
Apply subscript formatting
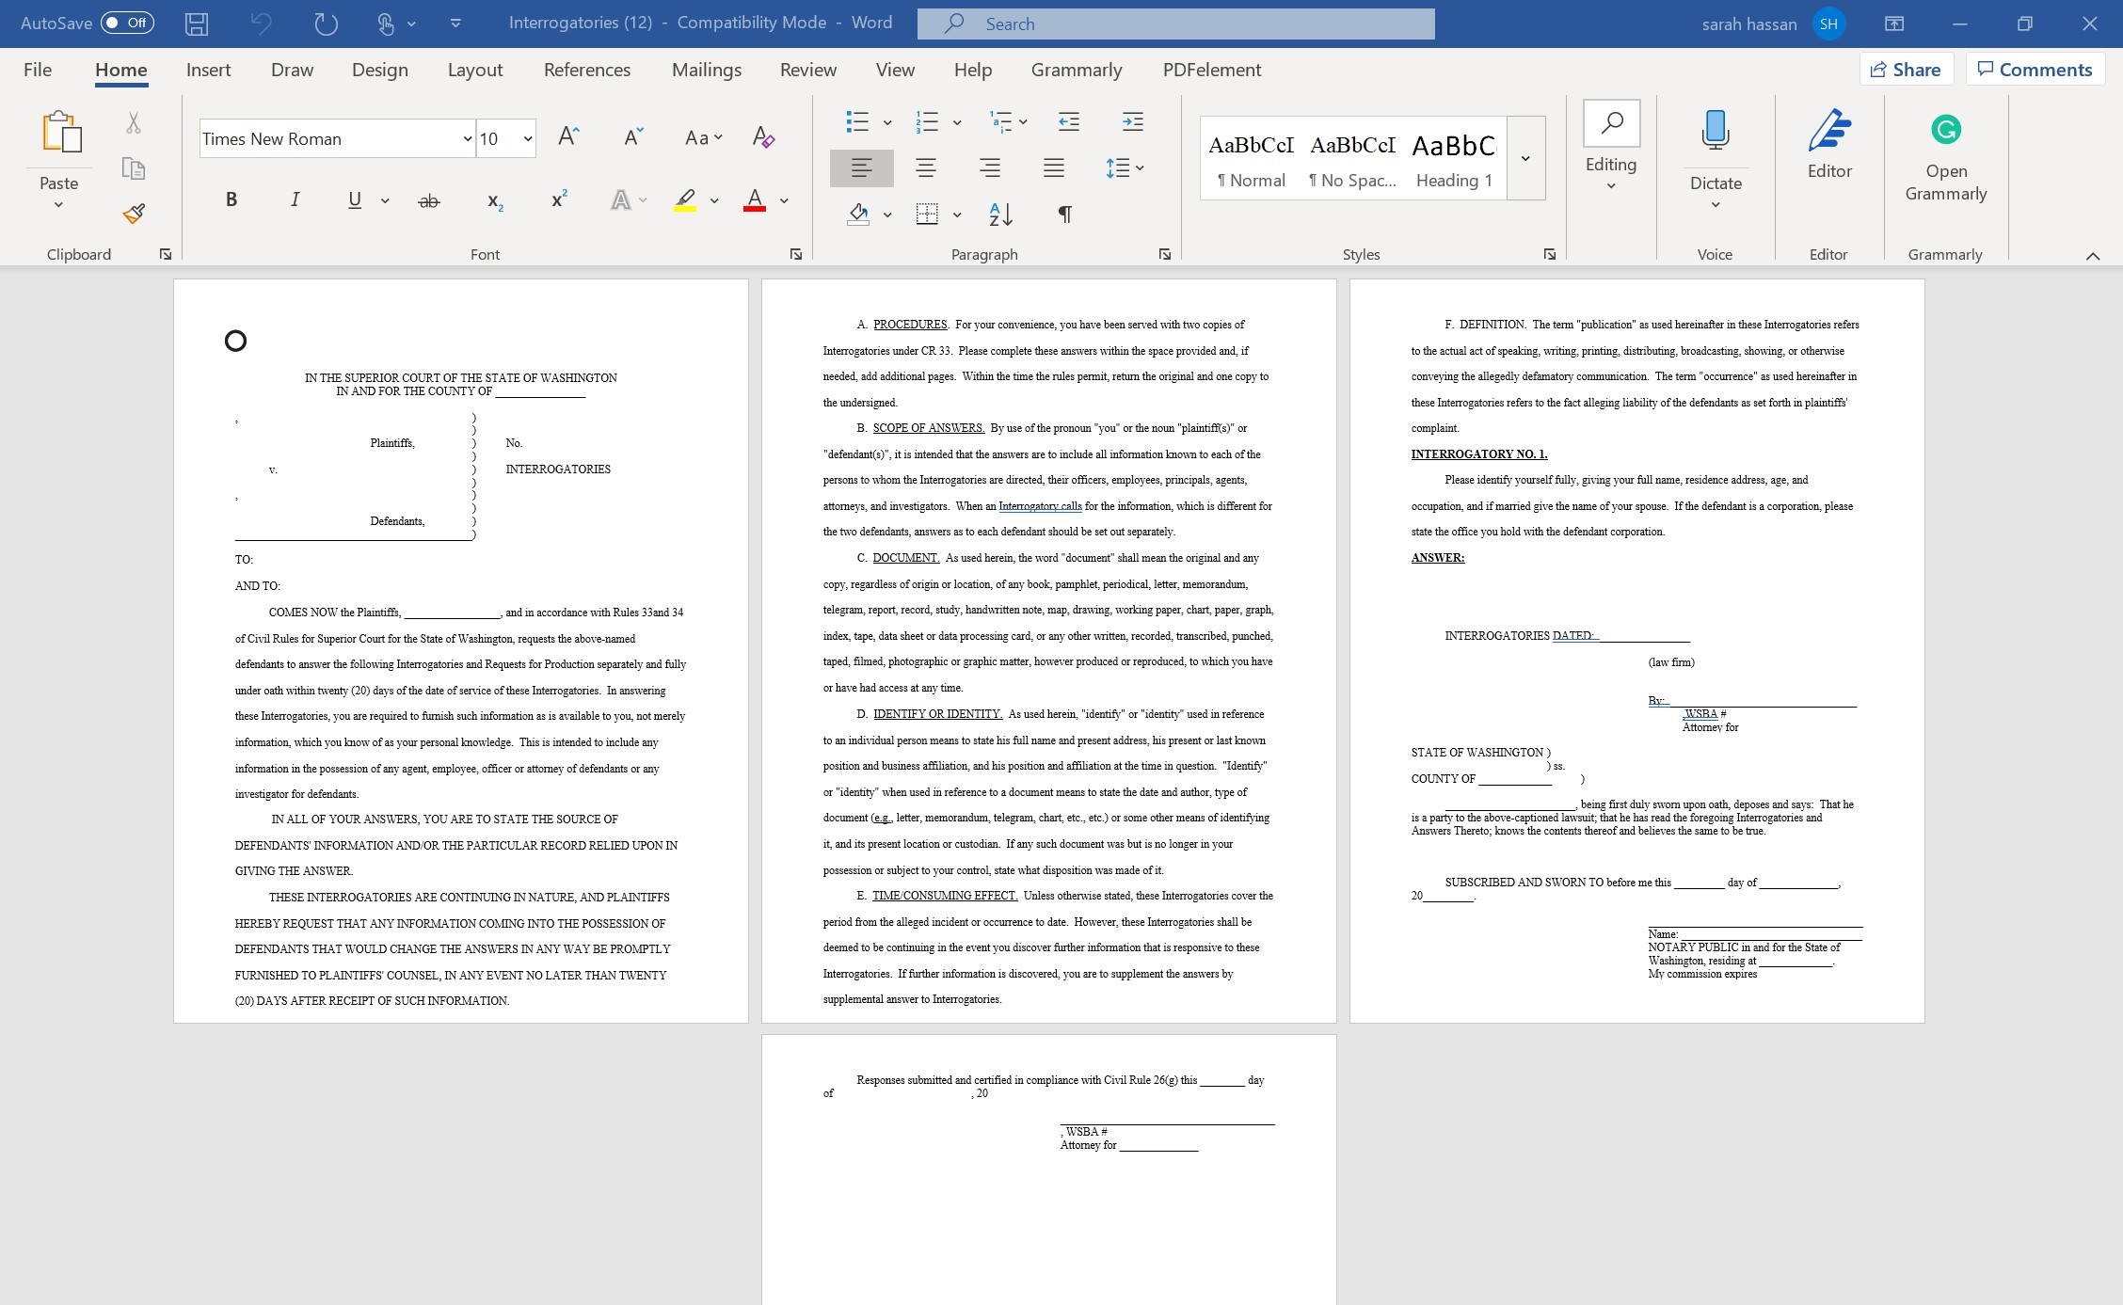coord(493,199)
